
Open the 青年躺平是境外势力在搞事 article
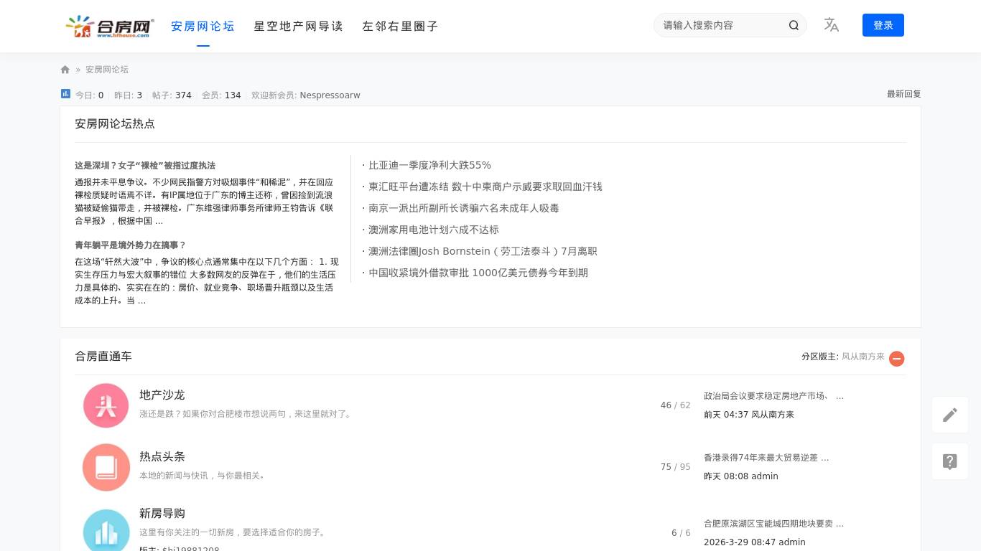coord(130,245)
